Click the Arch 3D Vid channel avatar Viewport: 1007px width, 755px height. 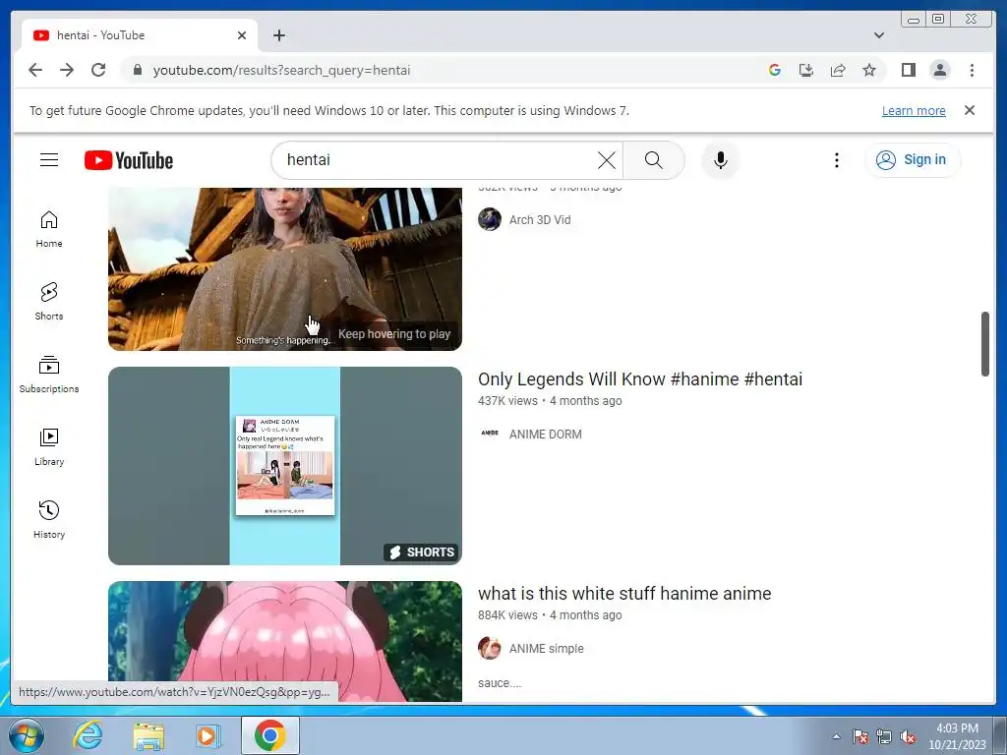tap(490, 219)
